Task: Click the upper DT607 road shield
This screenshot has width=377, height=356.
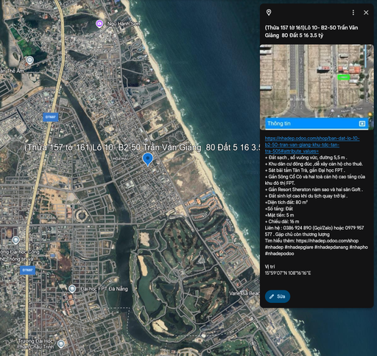Action: pos(51,117)
